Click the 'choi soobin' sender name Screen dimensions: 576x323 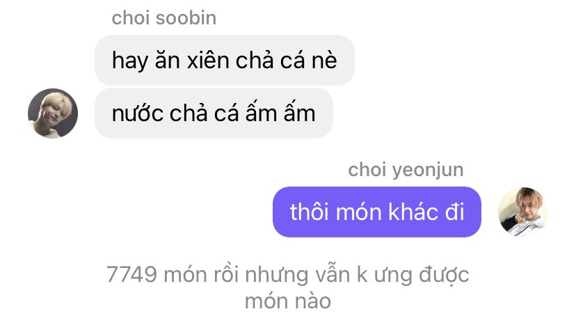164,18
